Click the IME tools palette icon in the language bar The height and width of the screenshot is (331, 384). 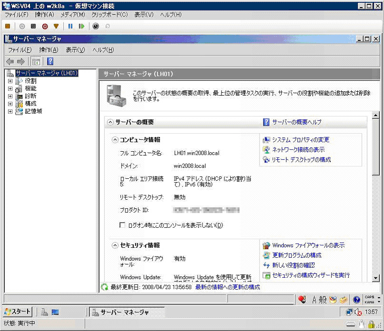pos(332,300)
